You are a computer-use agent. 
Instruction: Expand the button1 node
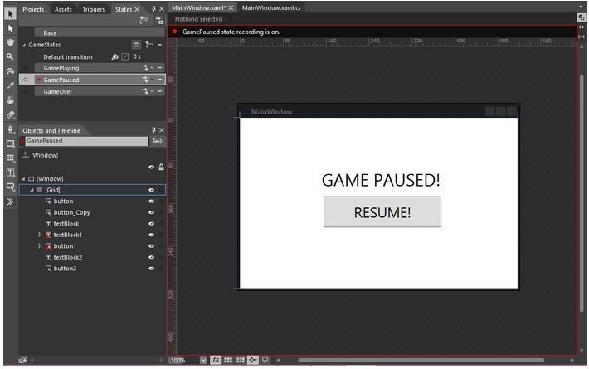[40, 246]
